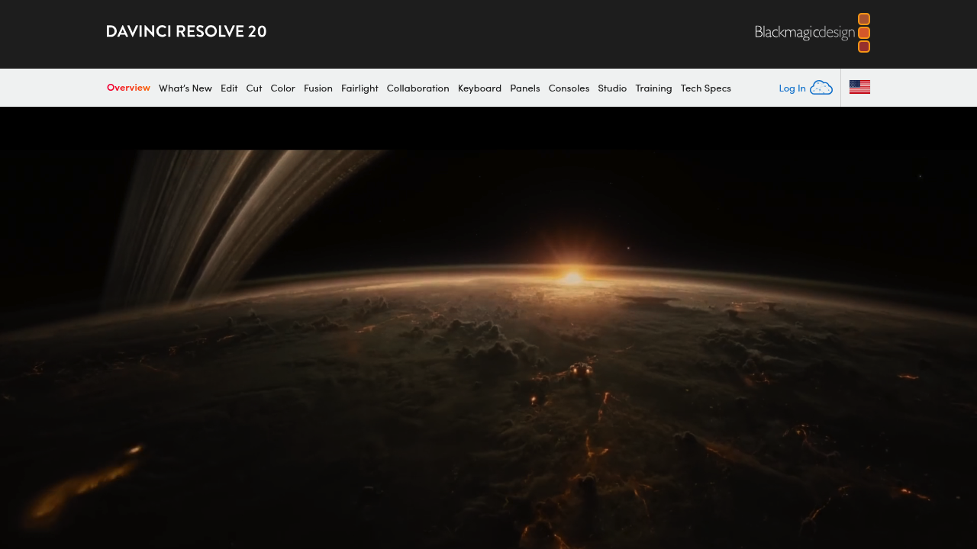View the Panels product page
The image size is (977, 549).
click(x=524, y=88)
